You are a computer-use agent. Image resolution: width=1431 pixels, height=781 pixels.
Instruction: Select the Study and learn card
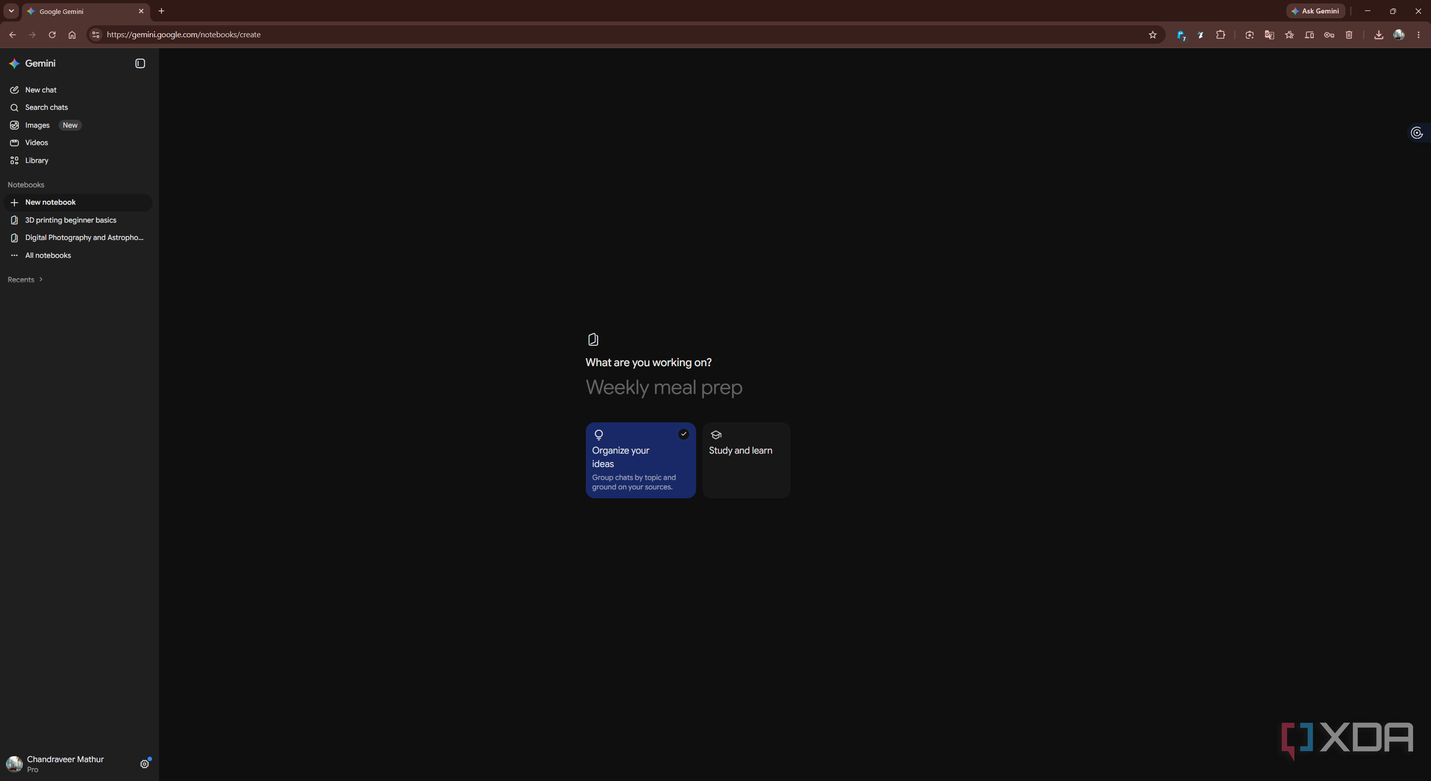click(x=746, y=460)
